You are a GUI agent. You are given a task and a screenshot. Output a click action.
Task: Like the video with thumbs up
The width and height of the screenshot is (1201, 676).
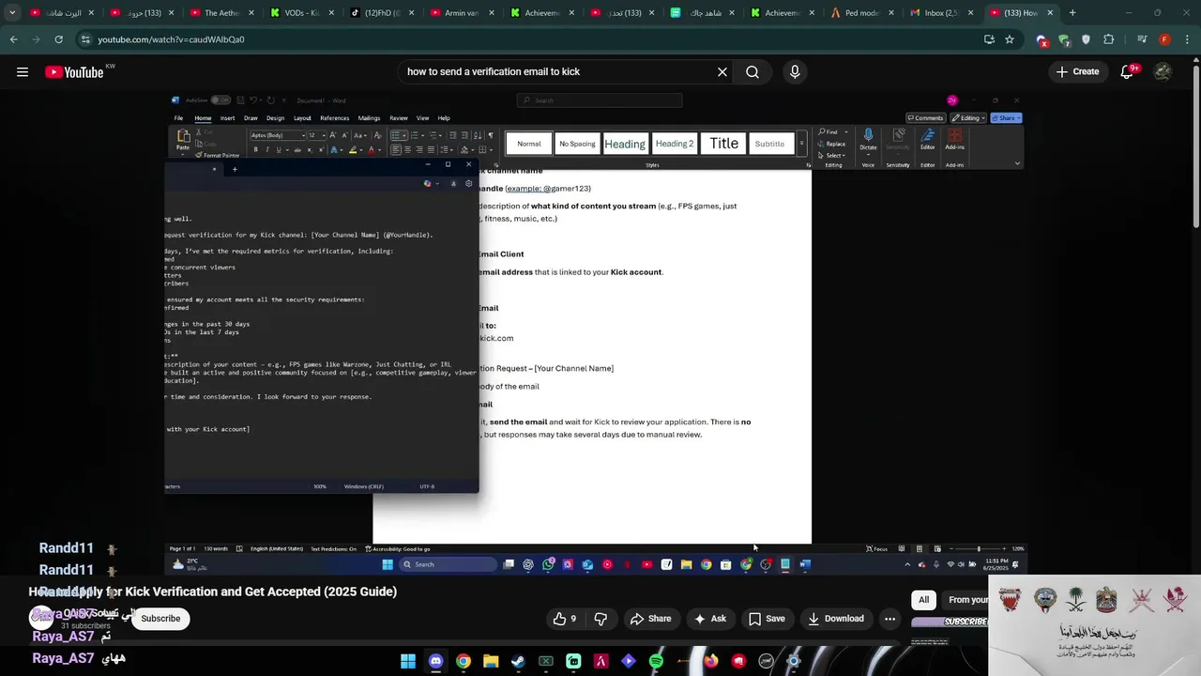(565, 619)
